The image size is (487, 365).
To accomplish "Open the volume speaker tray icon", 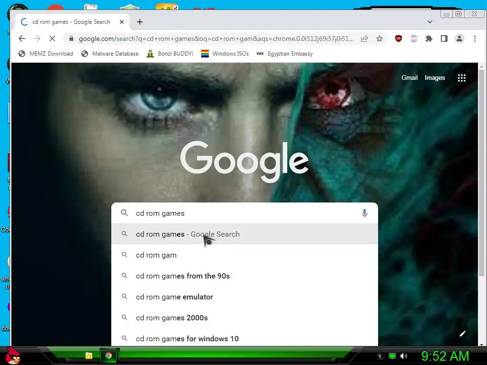I will pos(404,356).
